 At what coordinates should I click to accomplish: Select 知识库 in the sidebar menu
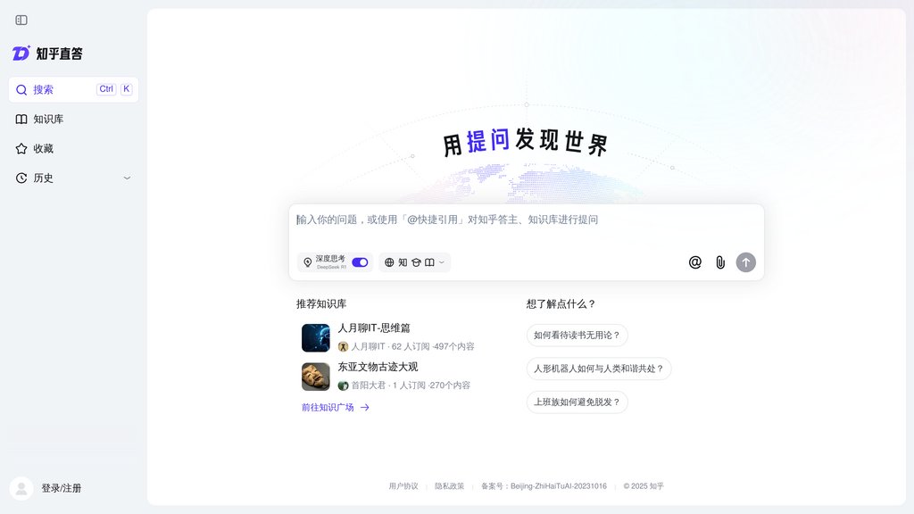[x=46, y=119]
